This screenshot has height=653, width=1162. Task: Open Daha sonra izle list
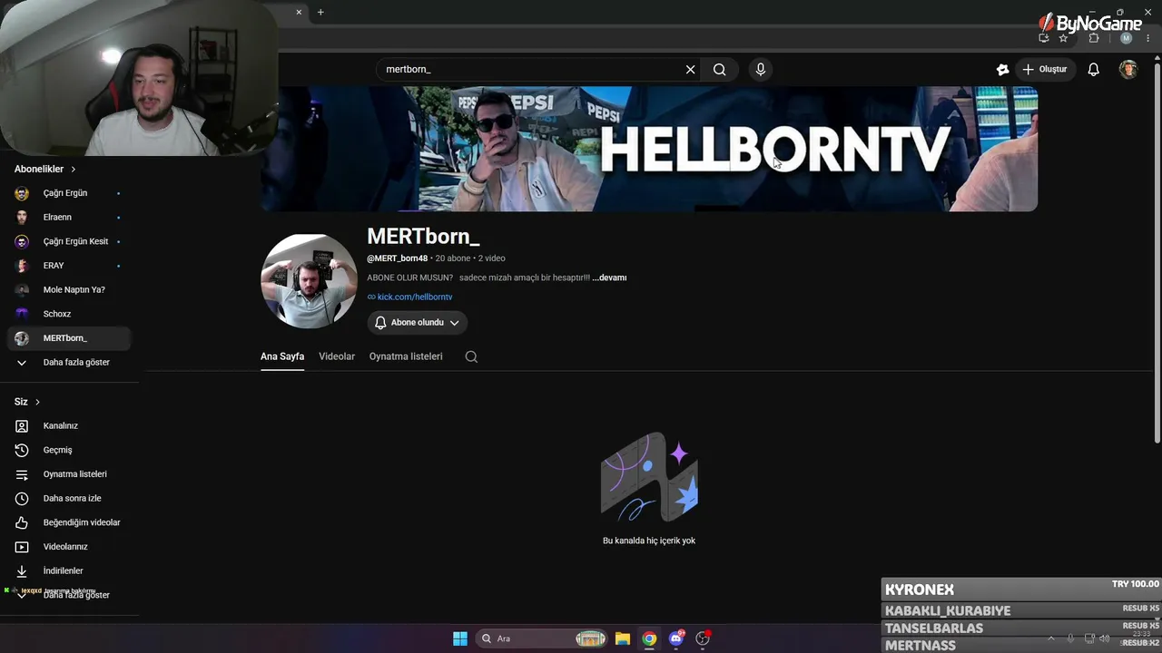pos(69,499)
